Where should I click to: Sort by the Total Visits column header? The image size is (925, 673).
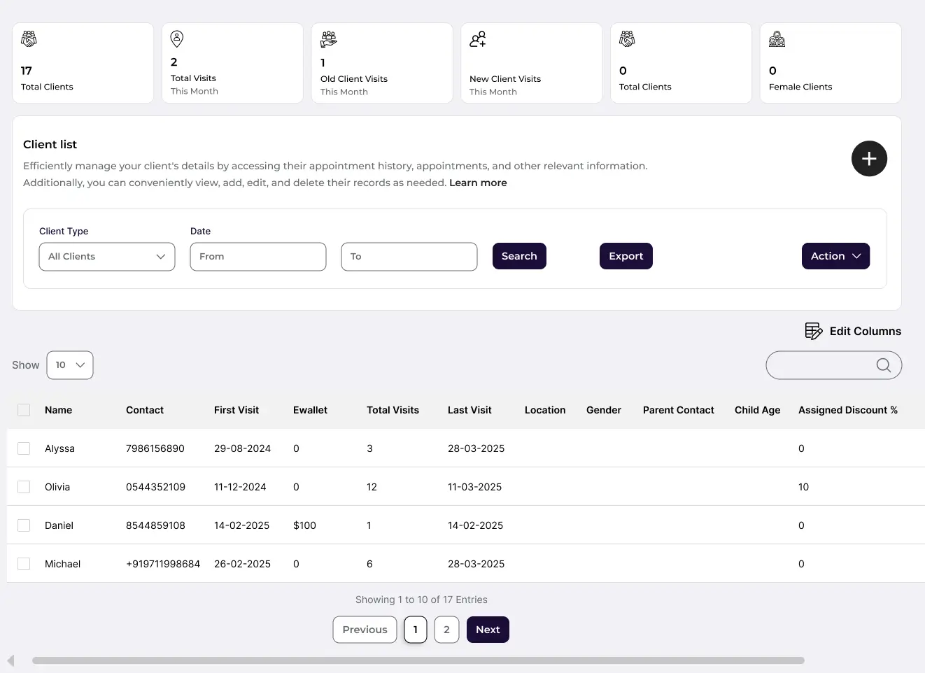[393, 410]
